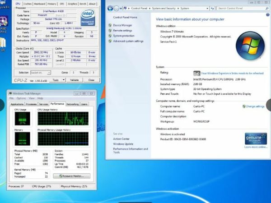Open Windows Update under See also
Screen dimensions: 271x203
(123, 144)
